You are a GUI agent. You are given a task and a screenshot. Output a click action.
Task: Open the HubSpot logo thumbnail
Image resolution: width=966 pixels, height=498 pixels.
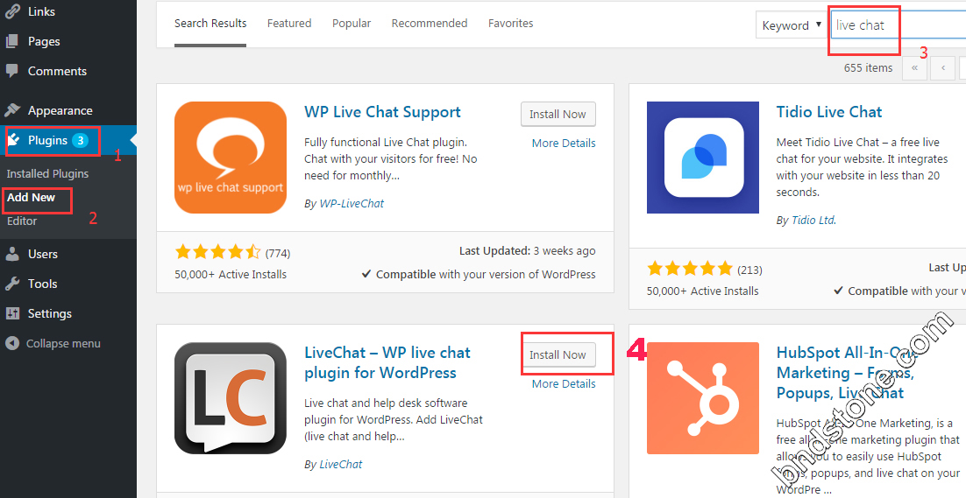tap(703, 398)
